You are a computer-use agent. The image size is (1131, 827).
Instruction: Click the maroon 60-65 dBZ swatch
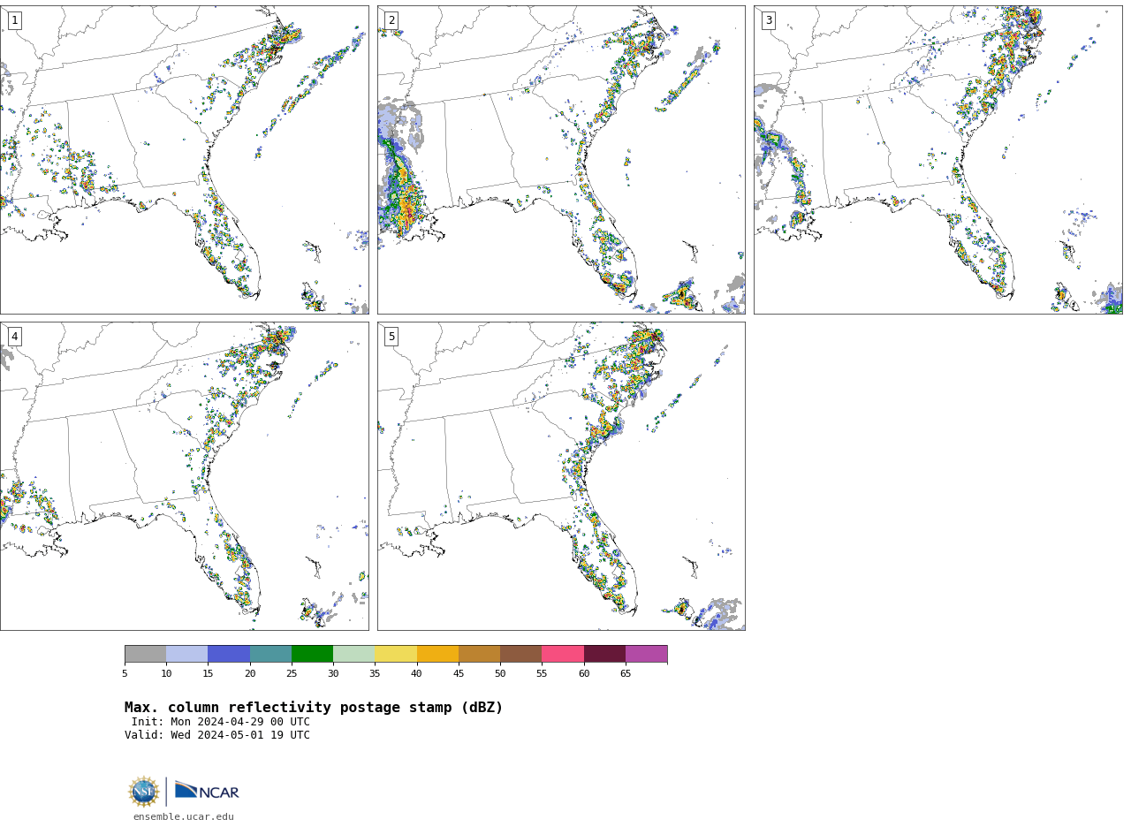point(604,654)
